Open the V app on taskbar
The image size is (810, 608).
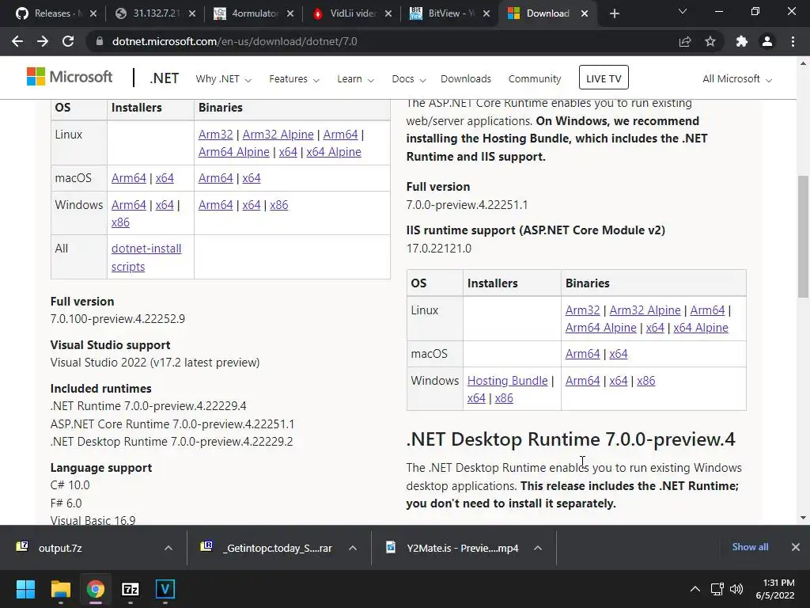click(165, 589)
